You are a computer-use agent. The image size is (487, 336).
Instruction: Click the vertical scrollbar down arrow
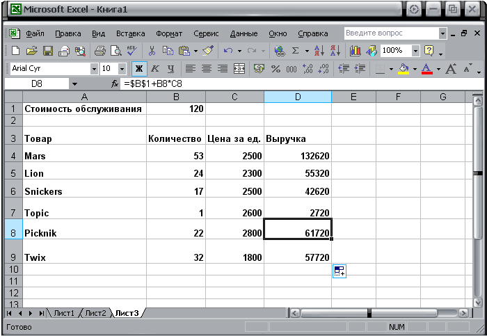coord(477,302)
